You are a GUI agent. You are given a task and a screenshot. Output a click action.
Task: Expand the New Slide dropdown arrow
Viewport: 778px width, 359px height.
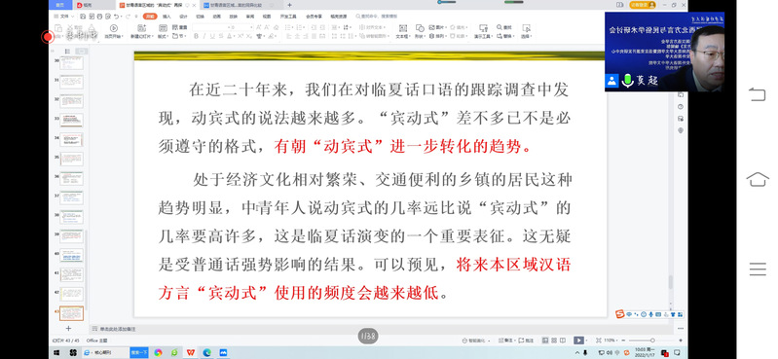153,36
